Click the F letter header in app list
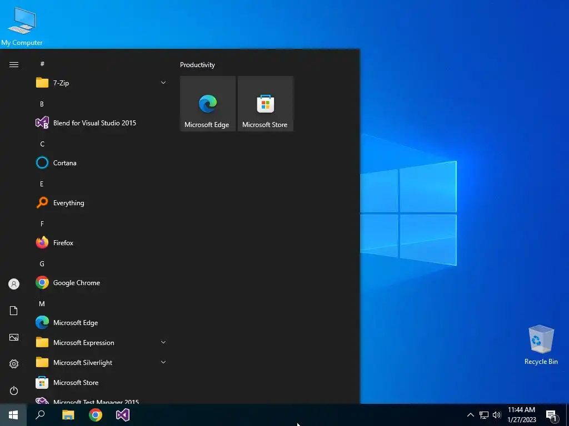Image resolution: width=569 pixels, height=426 pixels. (42, 224)
